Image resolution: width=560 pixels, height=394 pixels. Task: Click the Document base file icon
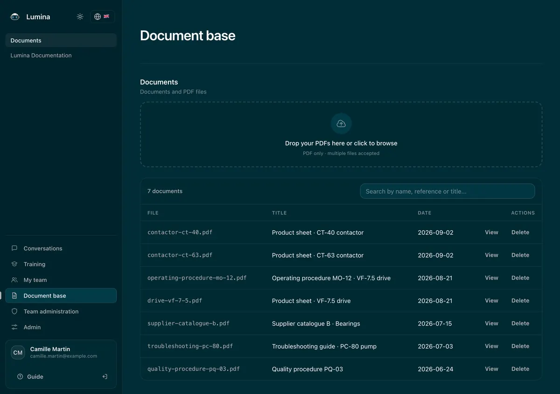coord(14,295)
